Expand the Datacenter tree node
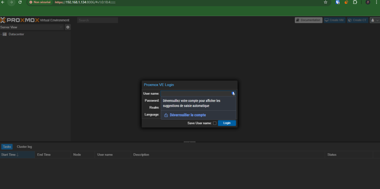The height and width of the screenshot is (189, 380). coord(1,34)
